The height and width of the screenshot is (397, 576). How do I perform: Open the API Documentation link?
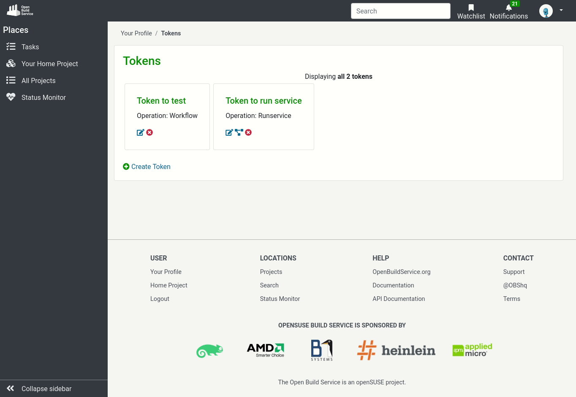tap(399, 299)
